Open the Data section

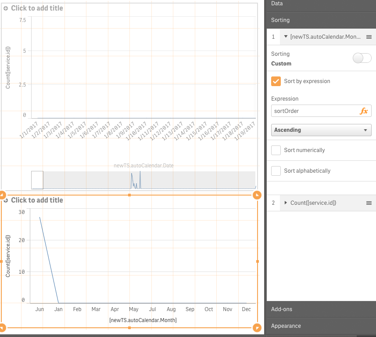click(x=321, y=4)
